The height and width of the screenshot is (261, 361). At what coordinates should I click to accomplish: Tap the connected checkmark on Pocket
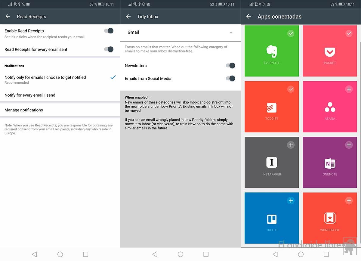349,33
